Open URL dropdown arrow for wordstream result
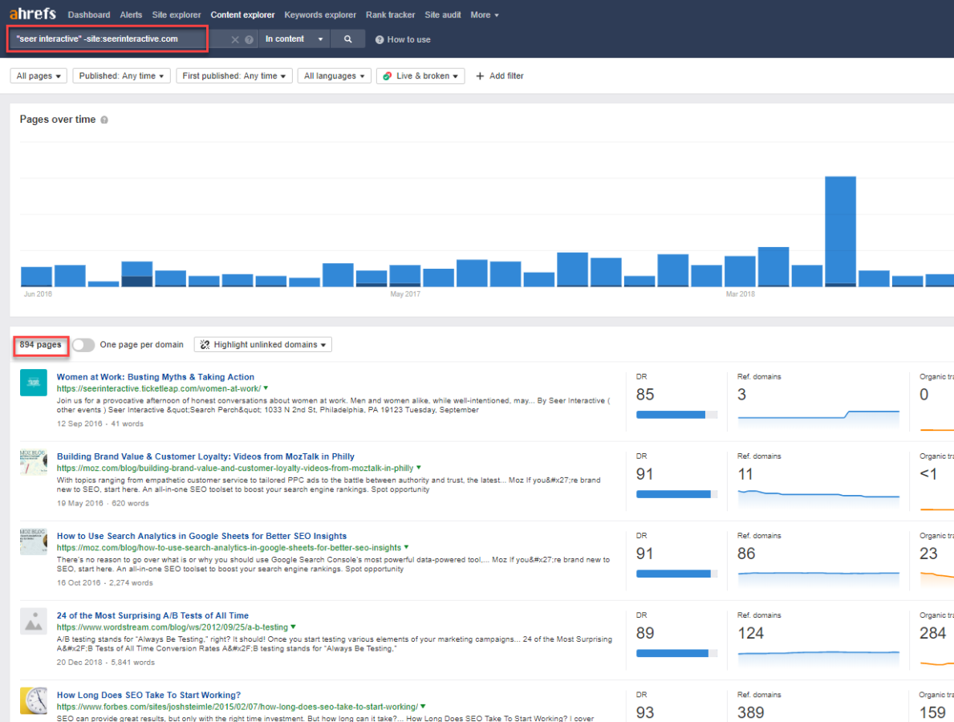 [x=294, y=627]
